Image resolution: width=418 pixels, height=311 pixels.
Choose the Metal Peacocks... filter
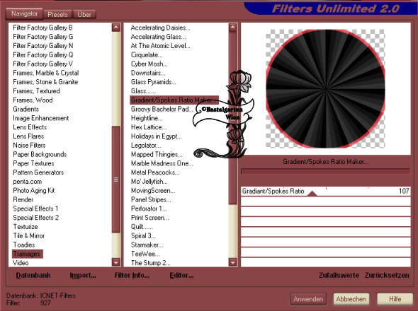pyautogui.click(x=155, y=172)
